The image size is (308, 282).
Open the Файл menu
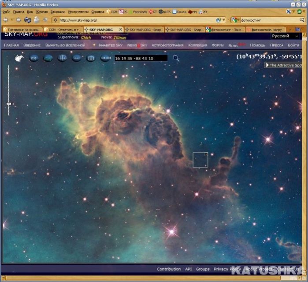coord(6,12)
